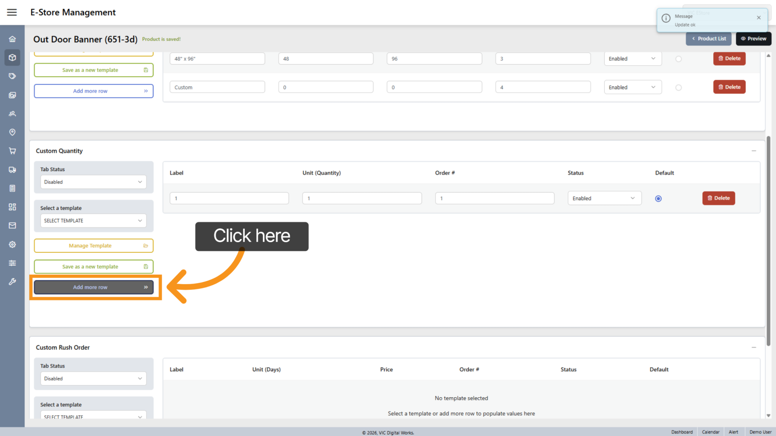The image size is (776, 436).
Task: Select Default radio for Custom Quantity row
Action: 658,199
